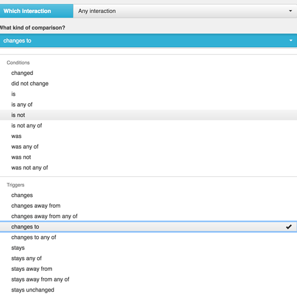The width and height of the screenshot is (297, 295).
Task: Select the 'was' condition
Action: point(148,136)
